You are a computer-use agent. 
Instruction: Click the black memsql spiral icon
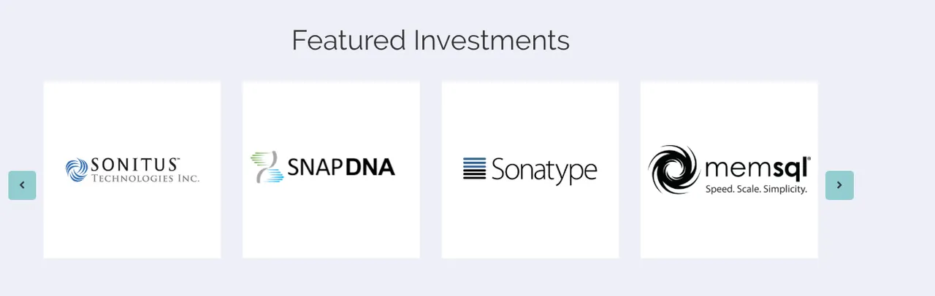point(673,169)
